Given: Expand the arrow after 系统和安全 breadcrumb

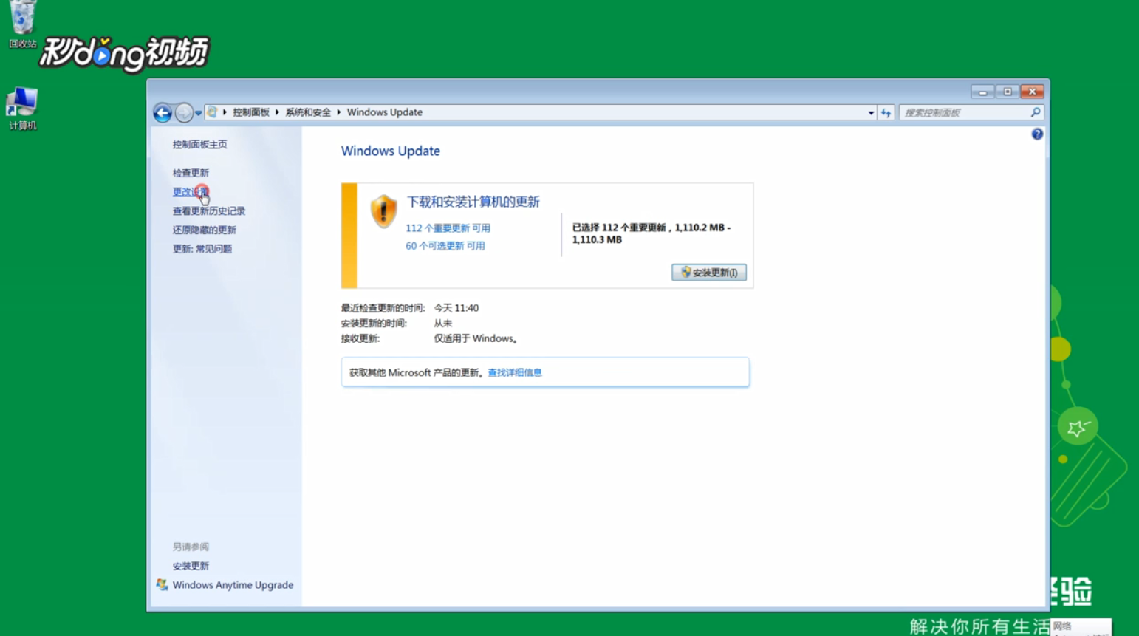Looking at the screenshot, I should pos(338,112).
